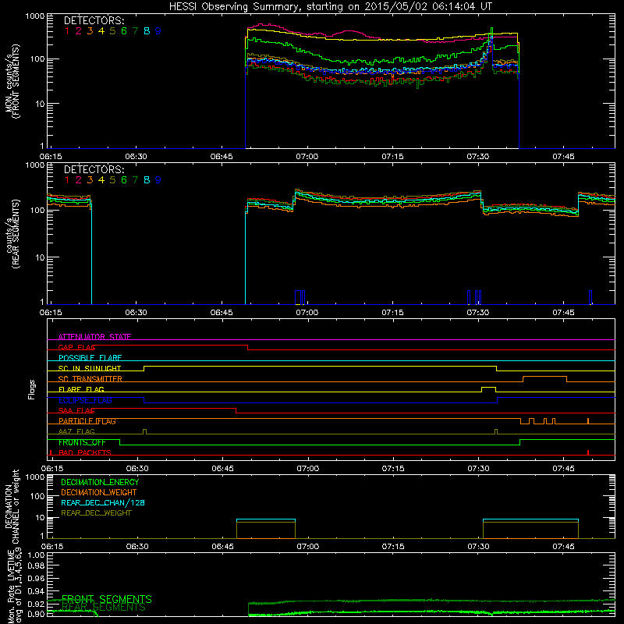Click the REAR_DEC_CHAN/128 legend entry
This screenshot has width=624, height=624.
pos(103,503)
